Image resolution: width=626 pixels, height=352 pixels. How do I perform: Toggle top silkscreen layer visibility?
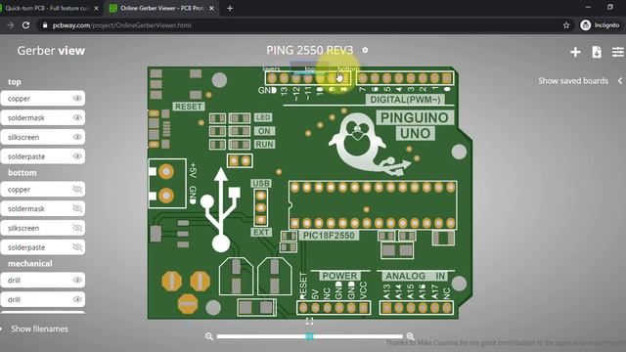[x=77, y=137]
